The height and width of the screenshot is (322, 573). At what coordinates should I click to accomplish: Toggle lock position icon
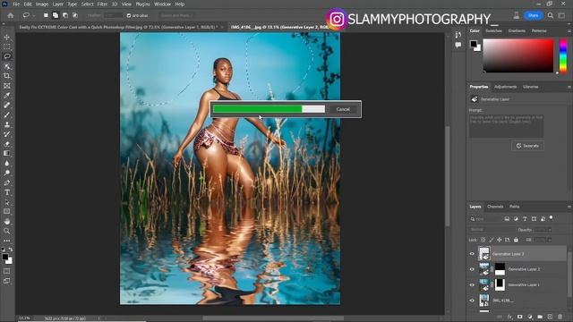(500, 240)
